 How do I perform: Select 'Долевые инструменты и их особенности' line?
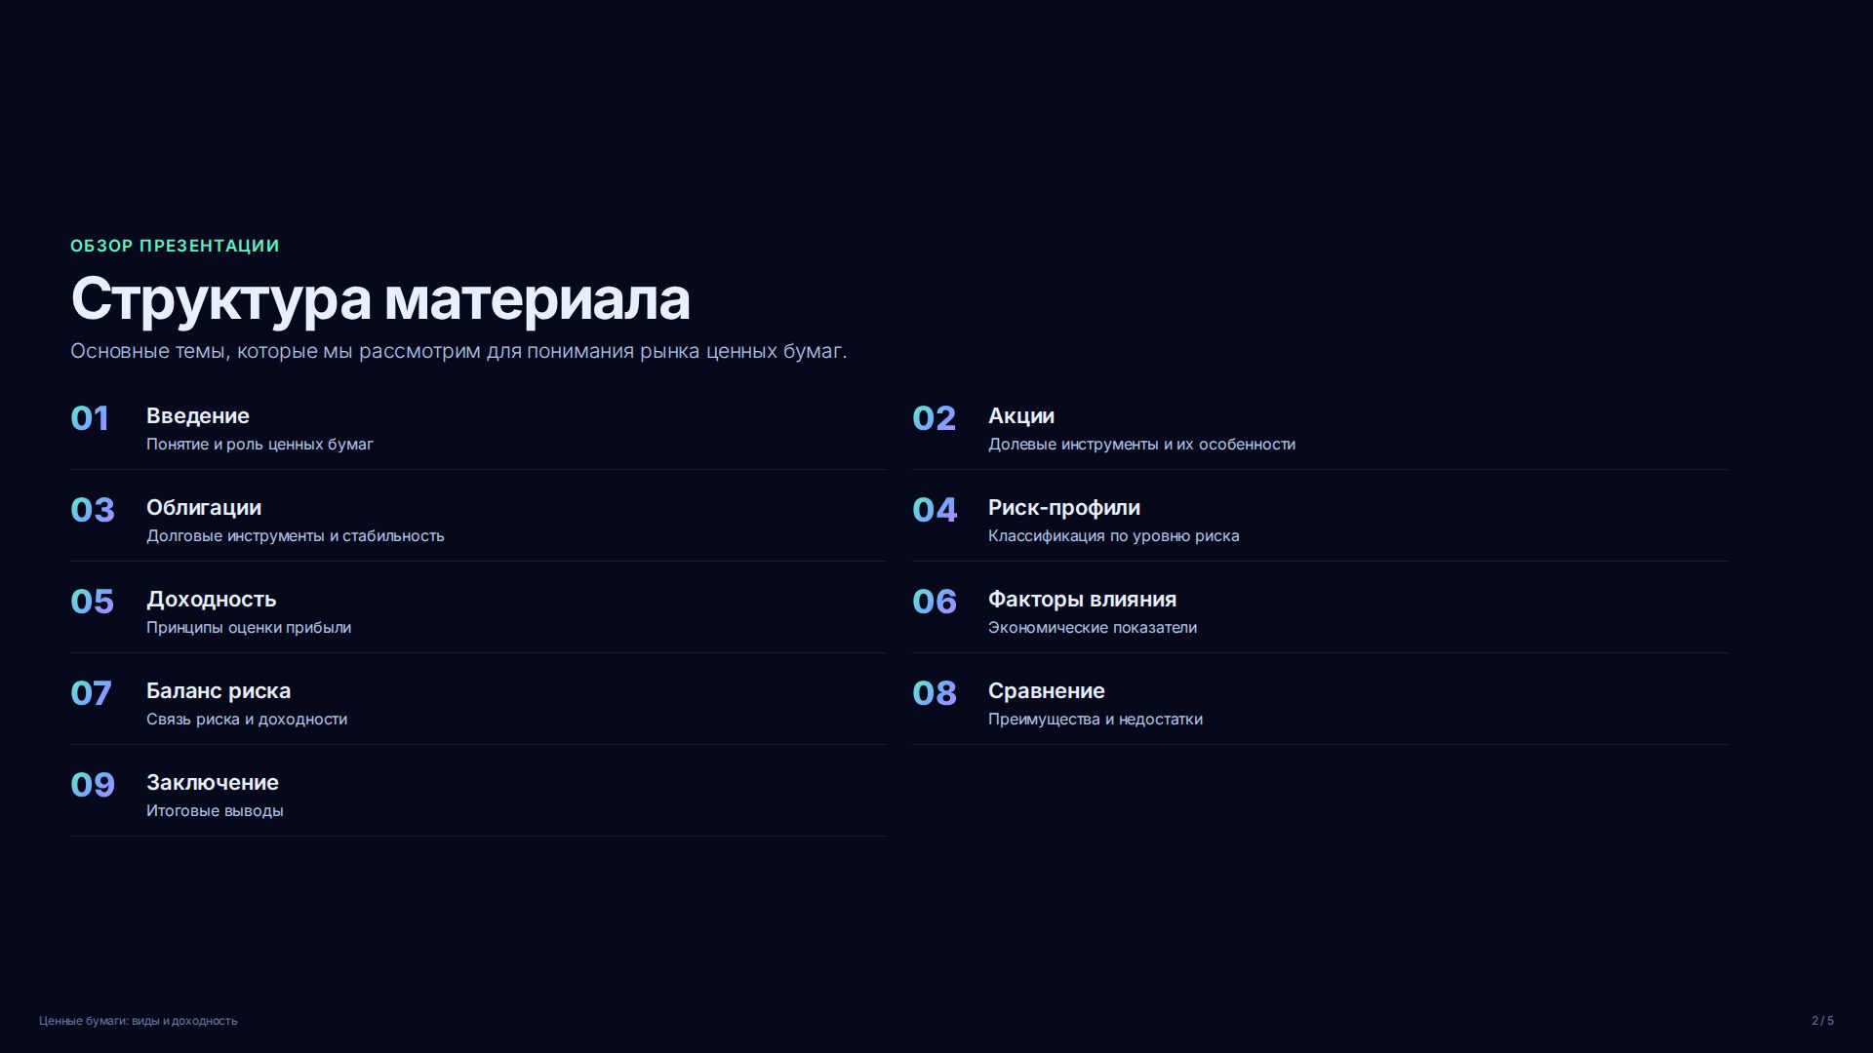click(x=1141, y=445)
